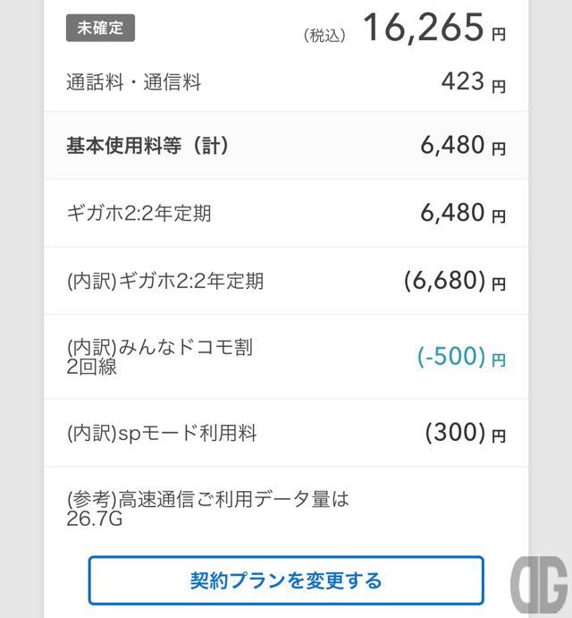Click the 2回線 line count text
This screenshot has width=572, height=618.
[91, 367]
